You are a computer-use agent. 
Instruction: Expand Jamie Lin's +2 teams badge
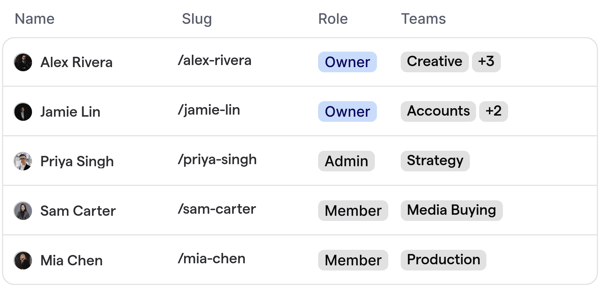pos(493,111)
